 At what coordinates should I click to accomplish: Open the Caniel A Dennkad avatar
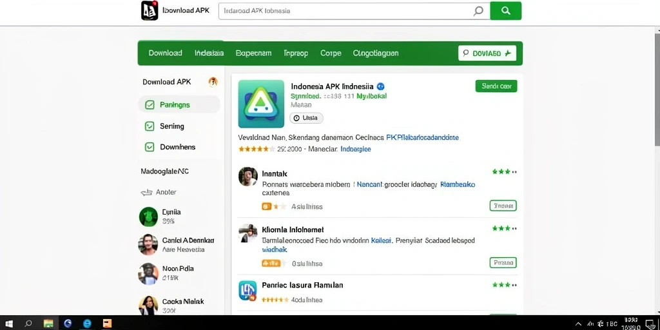[x=148, y=244]
